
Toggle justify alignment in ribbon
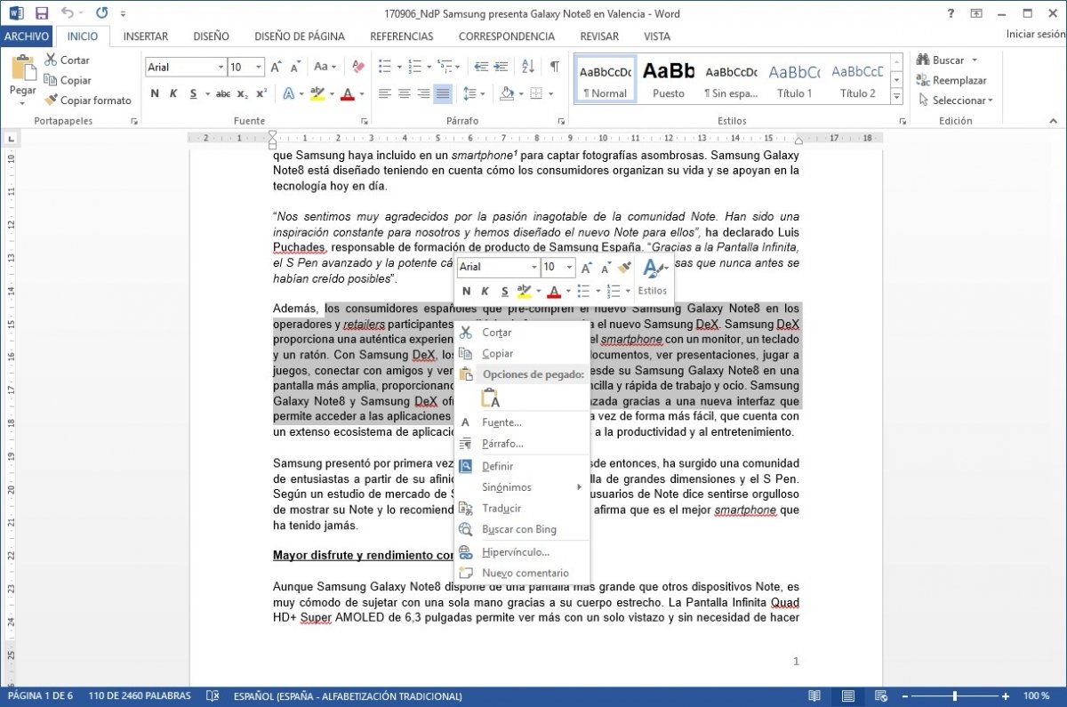[x=443, y=93]
